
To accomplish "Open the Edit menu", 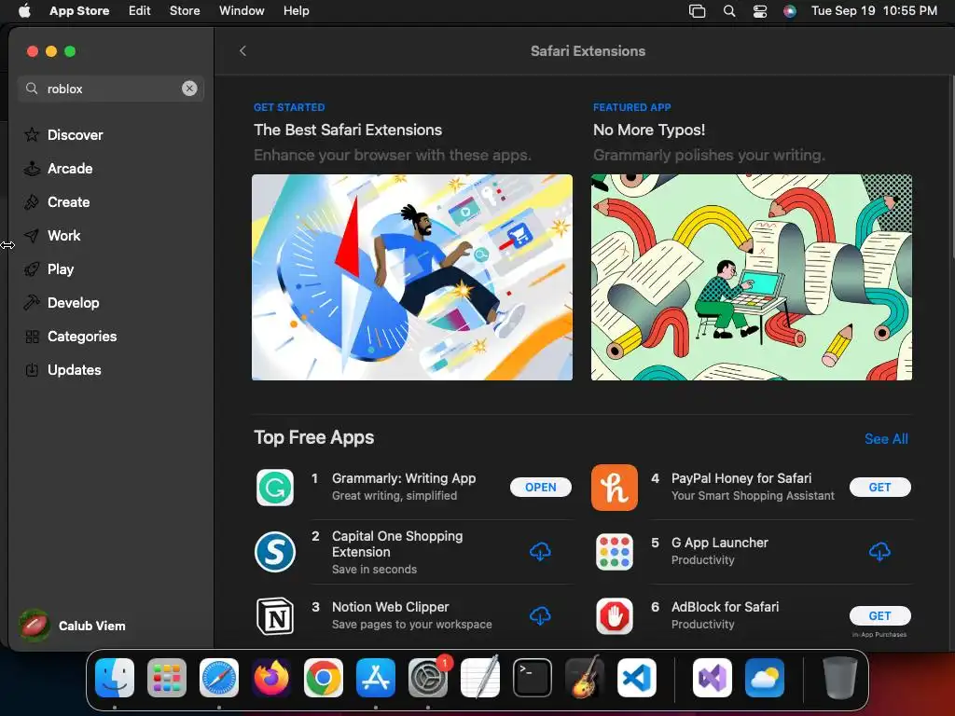I will coord(140,10).
